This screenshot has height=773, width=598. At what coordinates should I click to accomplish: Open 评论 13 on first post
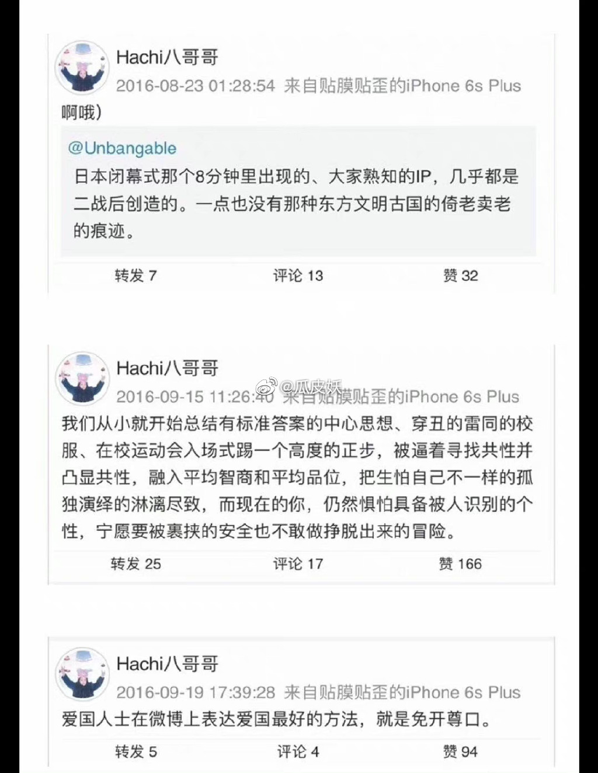(298, 276)
